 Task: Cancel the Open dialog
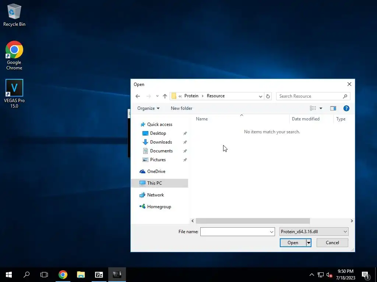[332, 243]
